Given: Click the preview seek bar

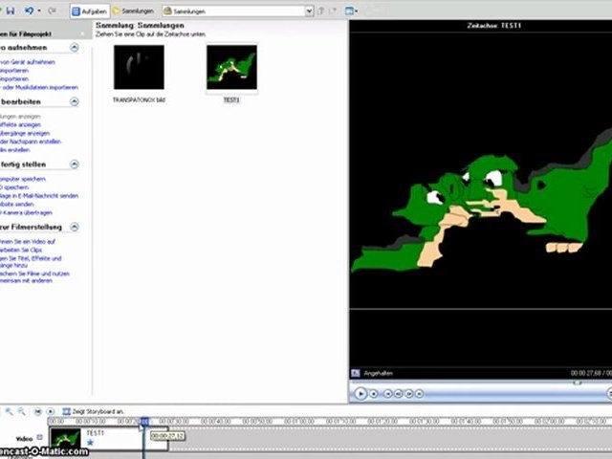Looking at the screenshot, I should point(478,382).
